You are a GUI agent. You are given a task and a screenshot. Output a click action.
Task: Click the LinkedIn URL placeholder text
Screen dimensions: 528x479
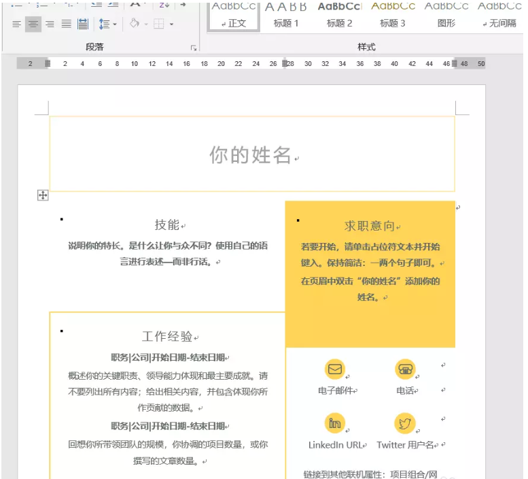pos(336,445)
